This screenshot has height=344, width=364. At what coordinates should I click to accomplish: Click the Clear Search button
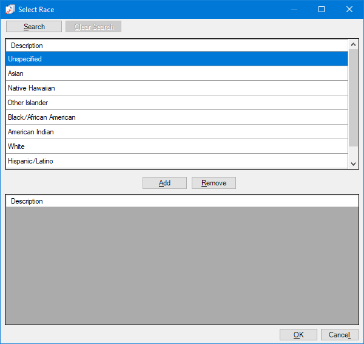(x=94, y=27)
